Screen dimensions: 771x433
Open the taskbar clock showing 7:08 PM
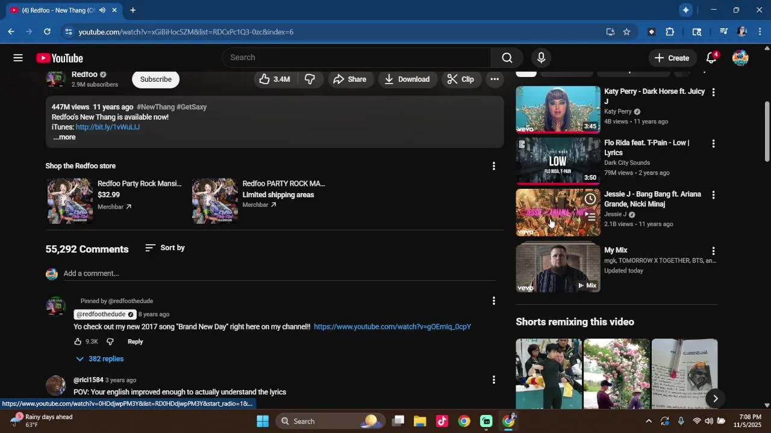pos(747,421)
